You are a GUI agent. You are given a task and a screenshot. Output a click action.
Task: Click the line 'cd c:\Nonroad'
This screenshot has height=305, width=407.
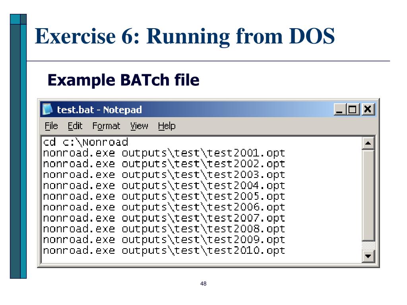(x=85, y=142)
